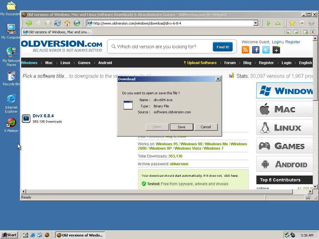Open the Twitter icon on OldVersion header
The width and height of the screenshot is (319, 239).
coord(266,50)
